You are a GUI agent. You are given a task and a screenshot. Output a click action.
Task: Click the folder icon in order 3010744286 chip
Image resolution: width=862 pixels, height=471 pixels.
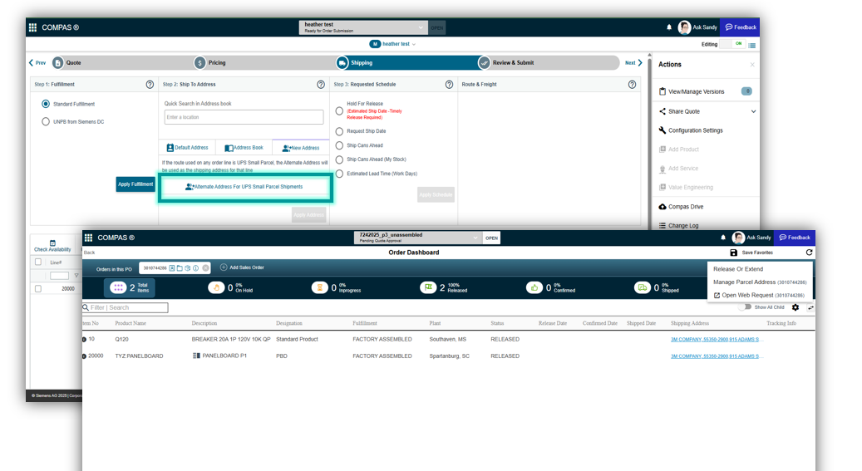point(180,267)
